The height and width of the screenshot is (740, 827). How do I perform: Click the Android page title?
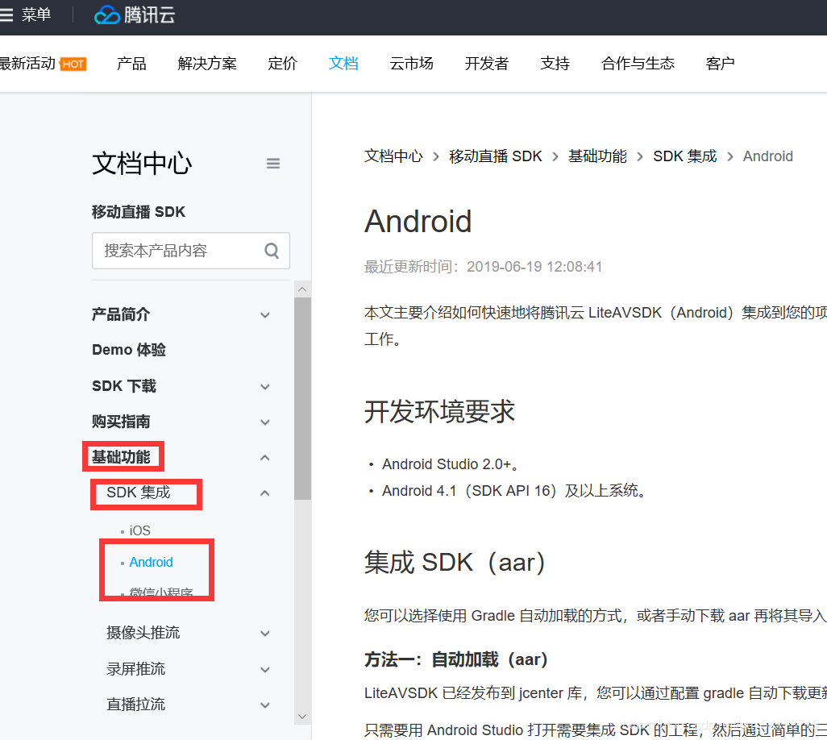(418, 221)
